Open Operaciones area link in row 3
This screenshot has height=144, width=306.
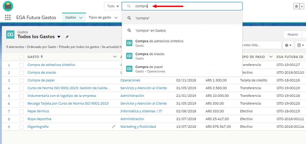click(x=130, y=80)
